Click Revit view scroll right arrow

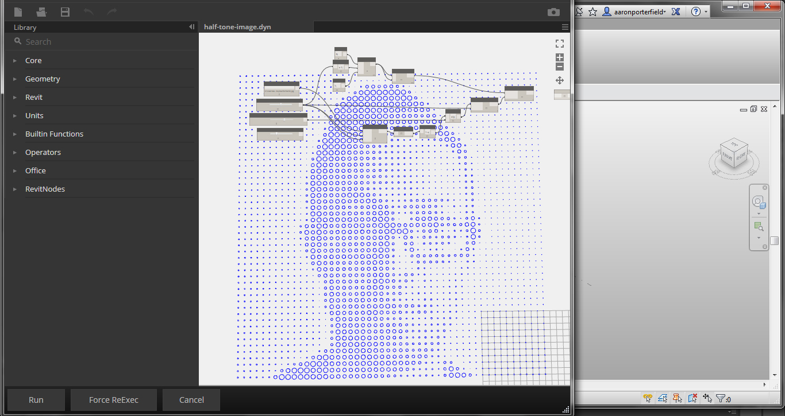765,384
